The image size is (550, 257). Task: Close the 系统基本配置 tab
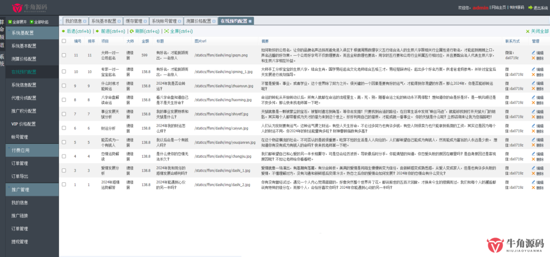[119, 21]
